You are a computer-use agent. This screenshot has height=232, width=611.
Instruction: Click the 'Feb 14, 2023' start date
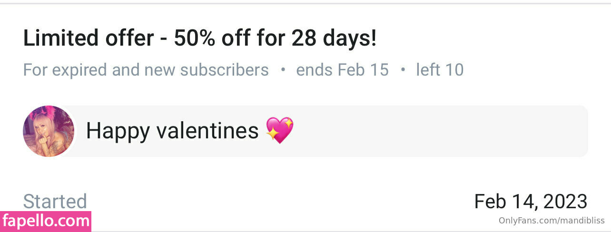click(x=531, y=202)
